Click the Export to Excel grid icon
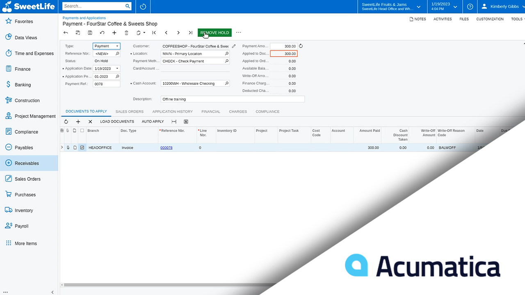The image size is (525, 295). click(185, 121)
